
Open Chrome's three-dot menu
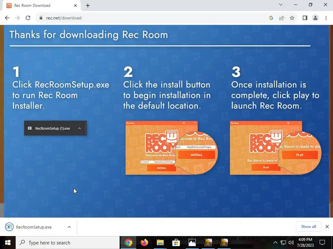click(x=326, y=18)
